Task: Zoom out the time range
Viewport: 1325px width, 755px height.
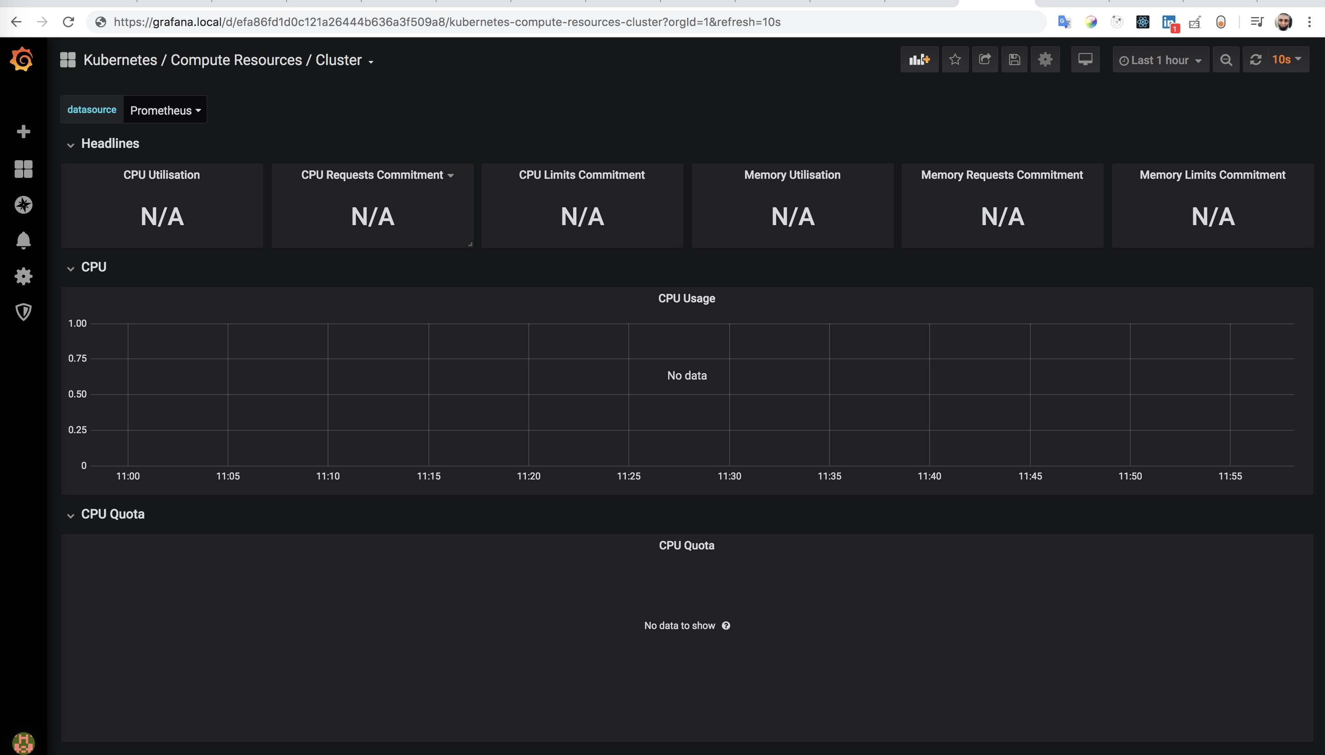Action: [x=1226, y=59]
